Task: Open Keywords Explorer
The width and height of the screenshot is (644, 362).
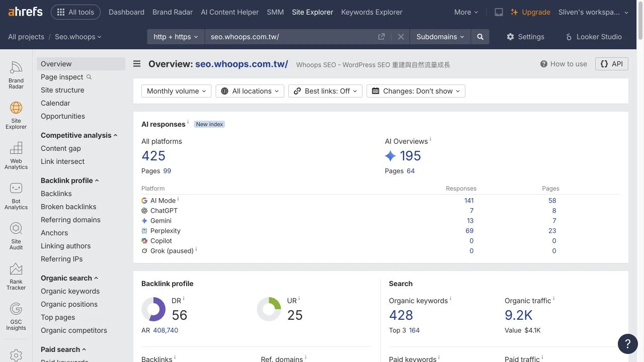Action: click(x=372, y=12)
